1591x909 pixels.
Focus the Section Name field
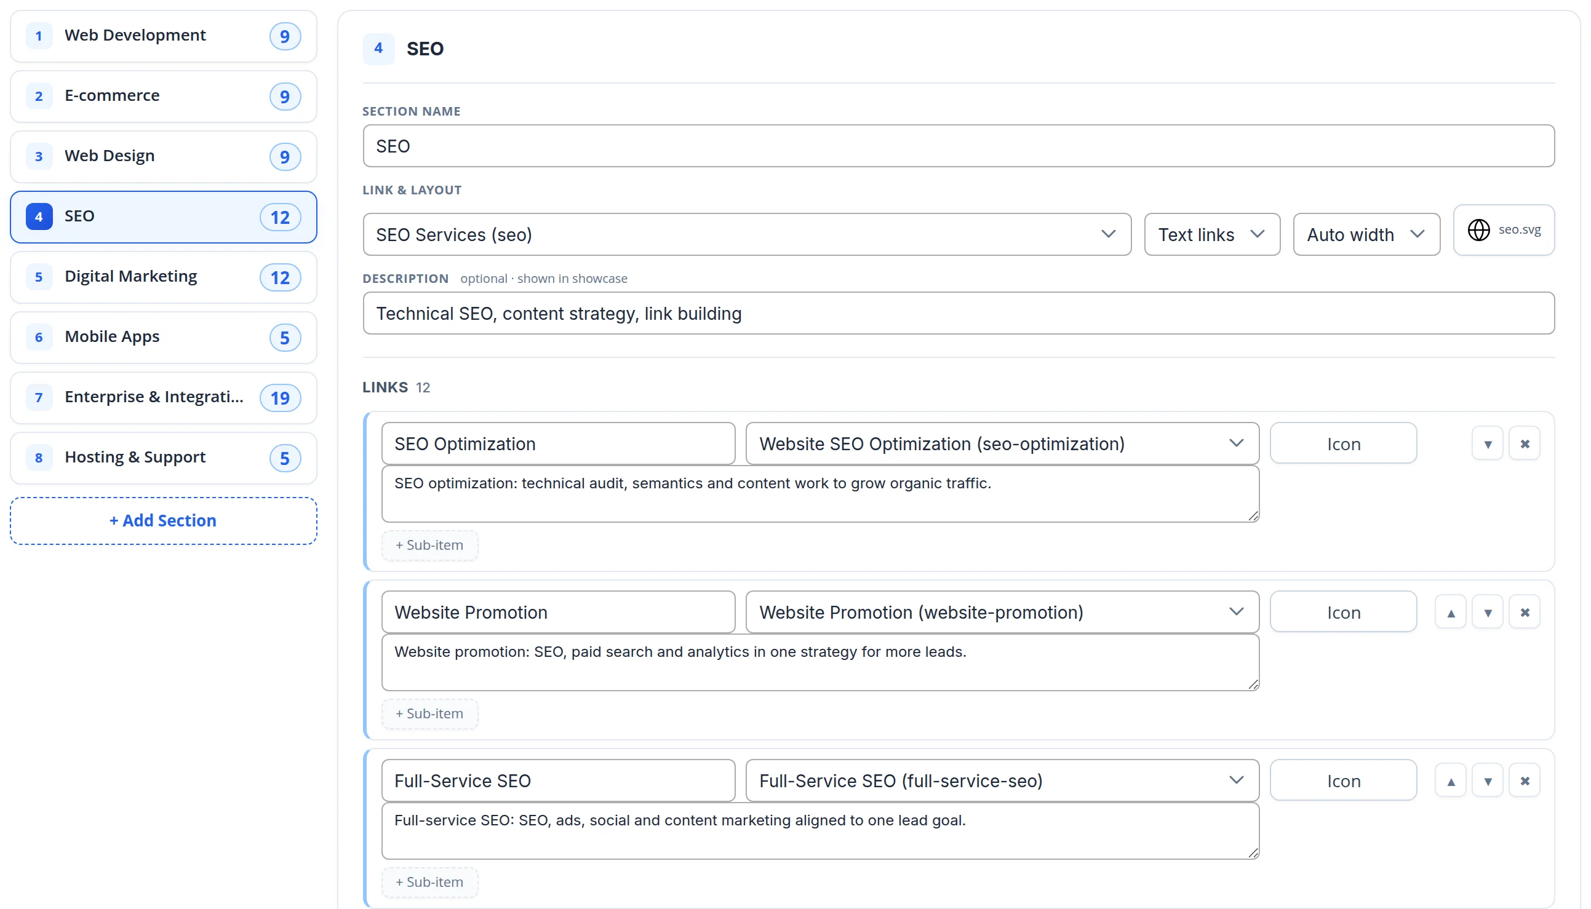coord(959,146)
